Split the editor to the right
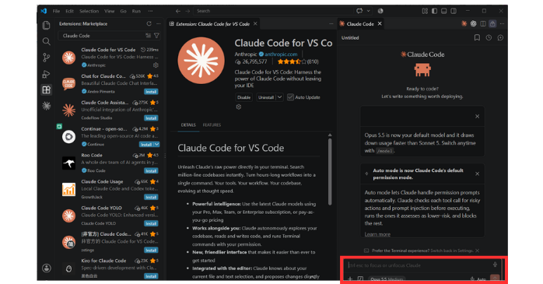 coord(483,23)
